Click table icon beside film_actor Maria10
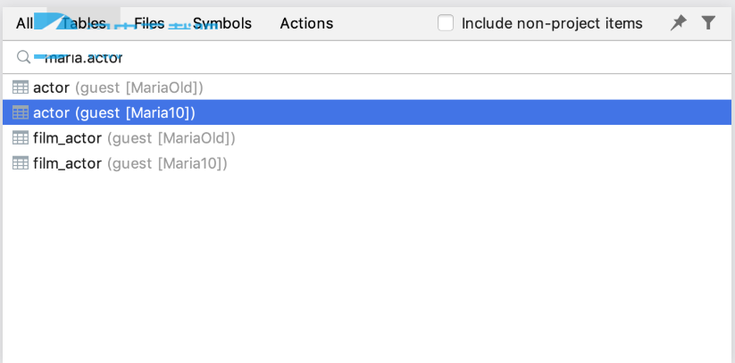This screenshot has height=363, width=735. tap(21, 163)
